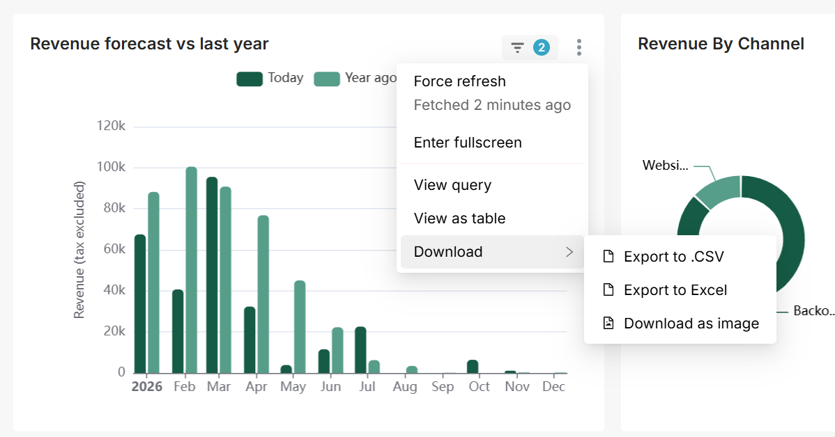Image resolution: width=835 pixels, height=437 pixels.
Task: Click the dark green Today legend swatch
Action: point(249,79)
